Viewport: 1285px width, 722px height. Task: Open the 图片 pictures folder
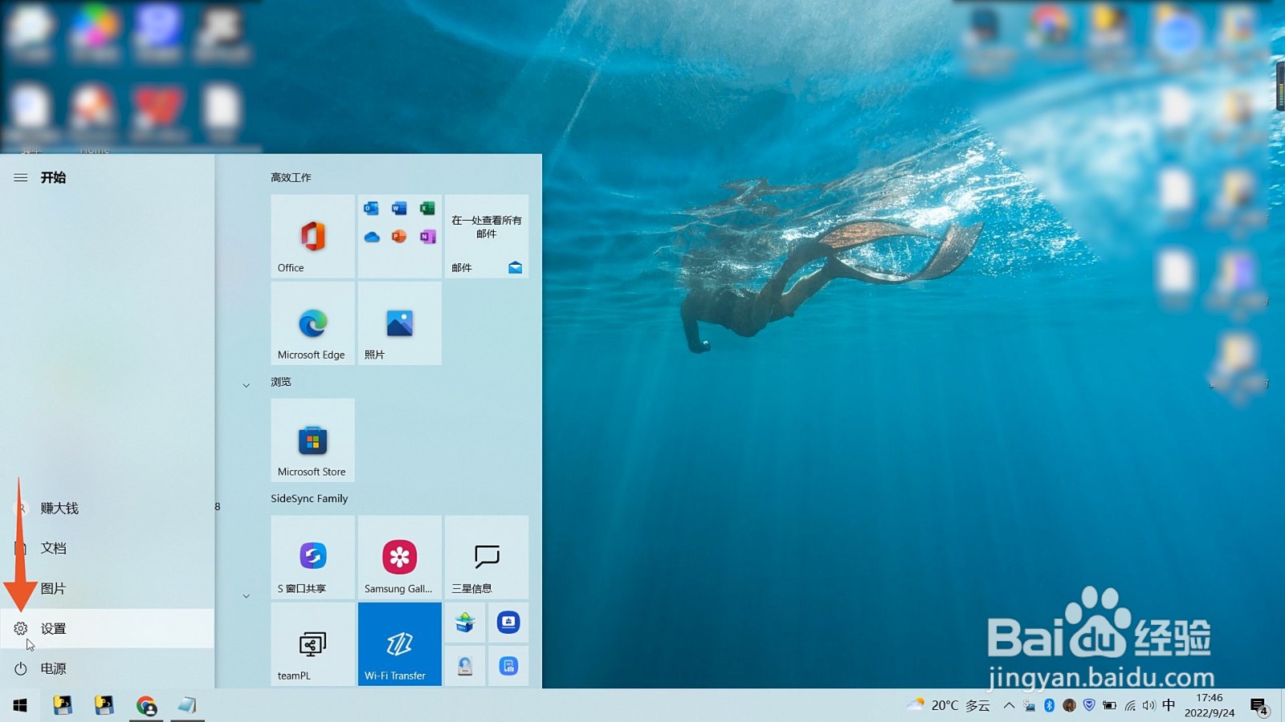click(x=107, y=588)
